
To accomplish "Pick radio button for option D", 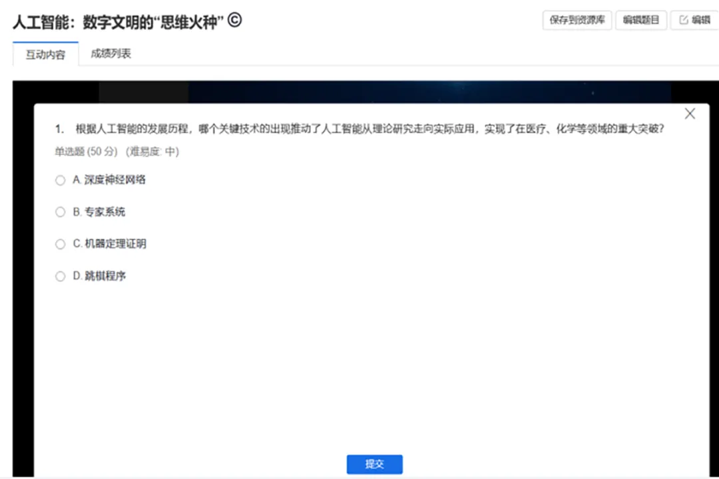I will (60, 276).
